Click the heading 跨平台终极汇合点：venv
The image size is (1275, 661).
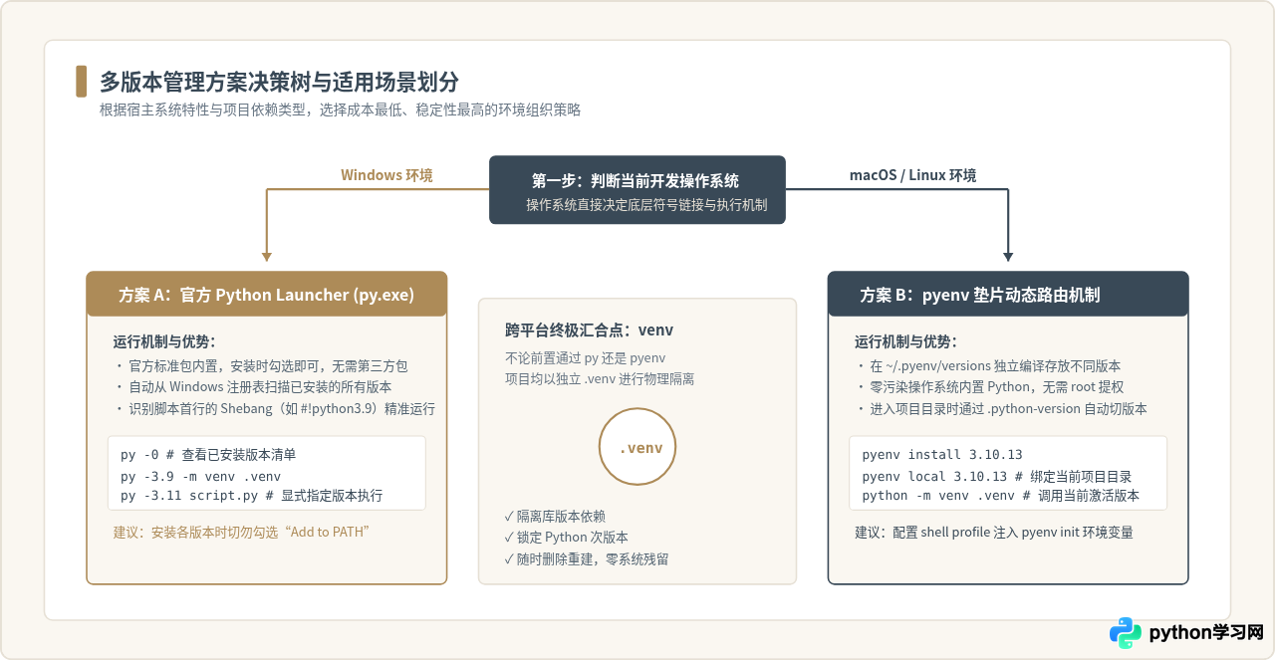pos(590,330)
